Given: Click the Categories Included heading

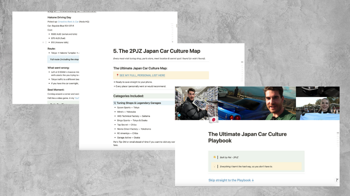Looking at the screenshot, I should (129, 96).
